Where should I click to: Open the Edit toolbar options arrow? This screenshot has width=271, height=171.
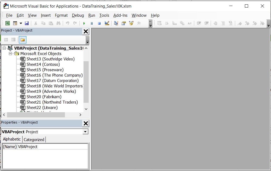269,23
